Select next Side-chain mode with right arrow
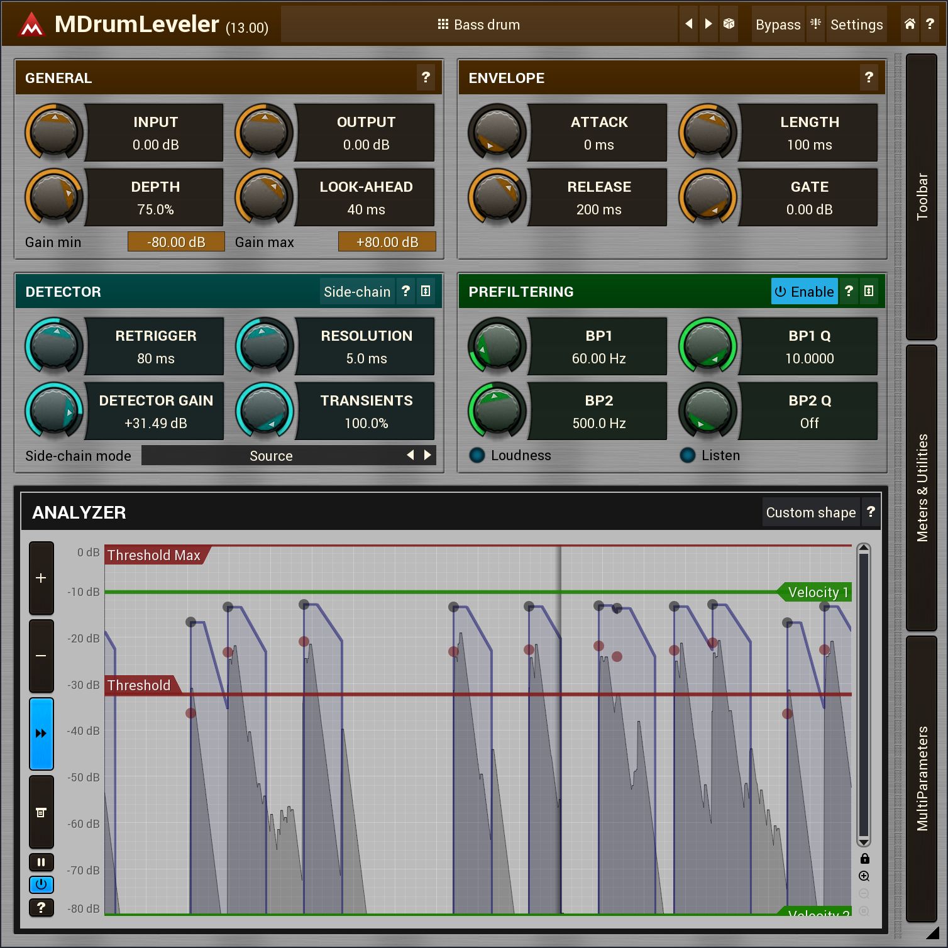 click(428, 455)
